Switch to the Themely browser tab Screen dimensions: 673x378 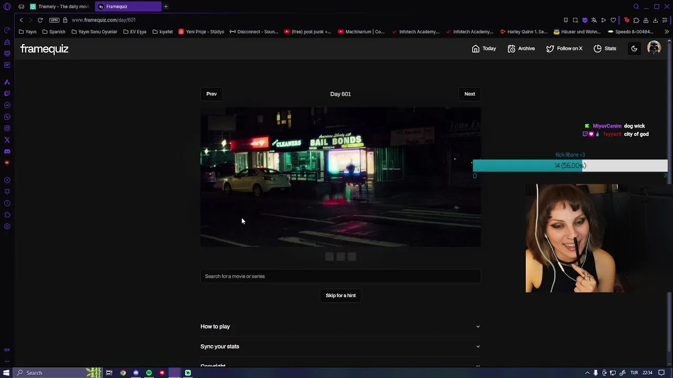59,7
